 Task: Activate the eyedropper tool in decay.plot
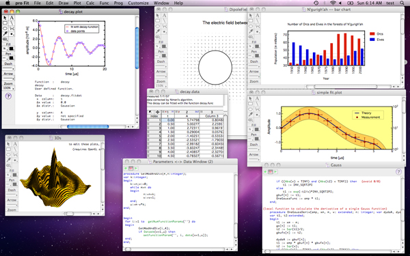coord(5,33)
